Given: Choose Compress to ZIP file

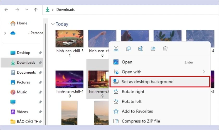Looking at the screenshot, I should point(141,121).
